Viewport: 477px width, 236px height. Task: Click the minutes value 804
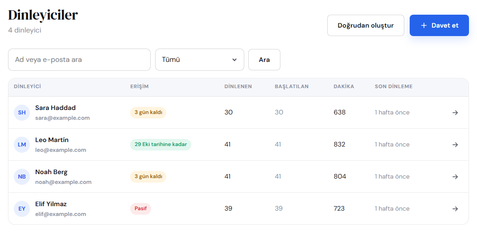tap(340, 177)
